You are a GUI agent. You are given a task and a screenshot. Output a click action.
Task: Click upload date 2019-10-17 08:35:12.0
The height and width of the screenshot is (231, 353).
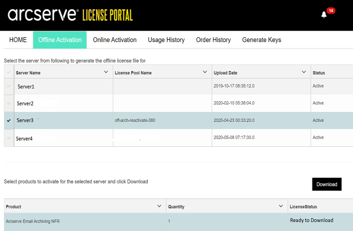234,86
